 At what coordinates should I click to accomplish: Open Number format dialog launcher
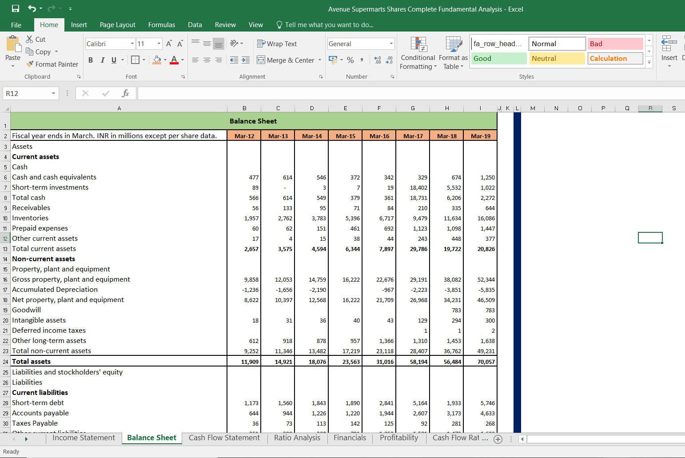(x=392, y=77)
